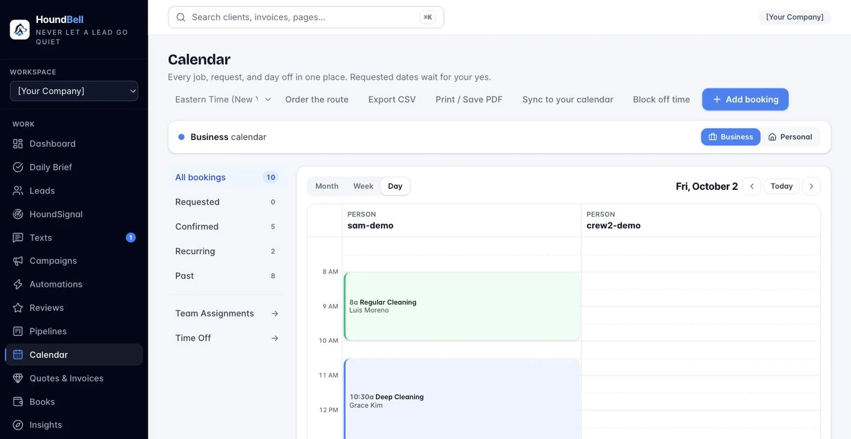Click the HoundBell logo icon
Viewport: 851px width, 439px height.
click(20, 29)
